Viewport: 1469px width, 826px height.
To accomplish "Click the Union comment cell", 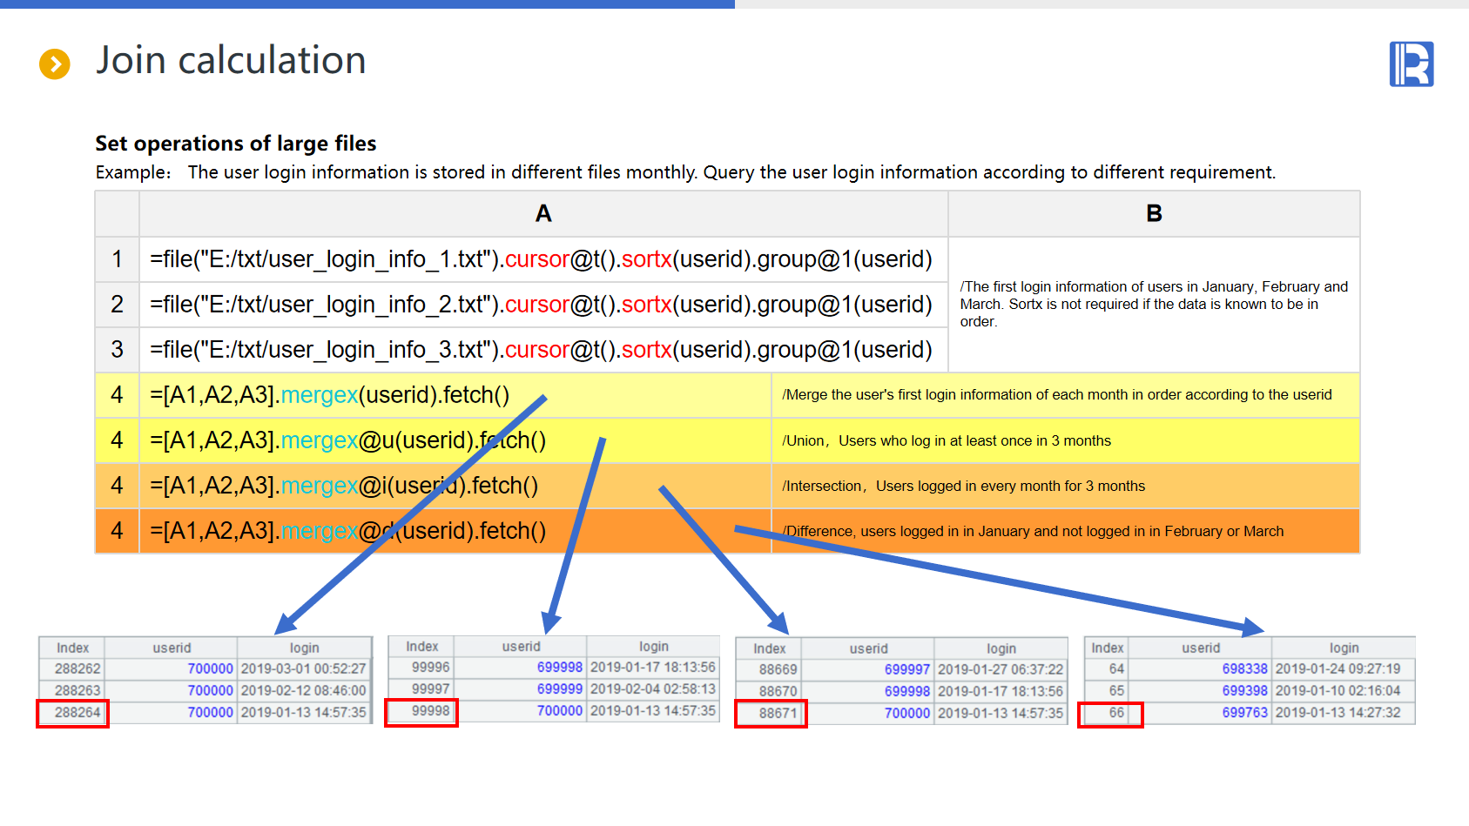I will [x=947, y=440].
